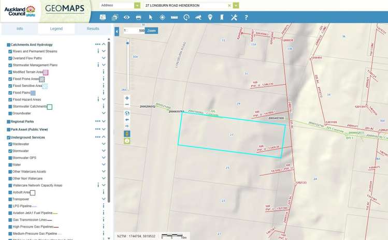
Task: Expand Other Watercare Assets chevron
Action: click(104, 171)
